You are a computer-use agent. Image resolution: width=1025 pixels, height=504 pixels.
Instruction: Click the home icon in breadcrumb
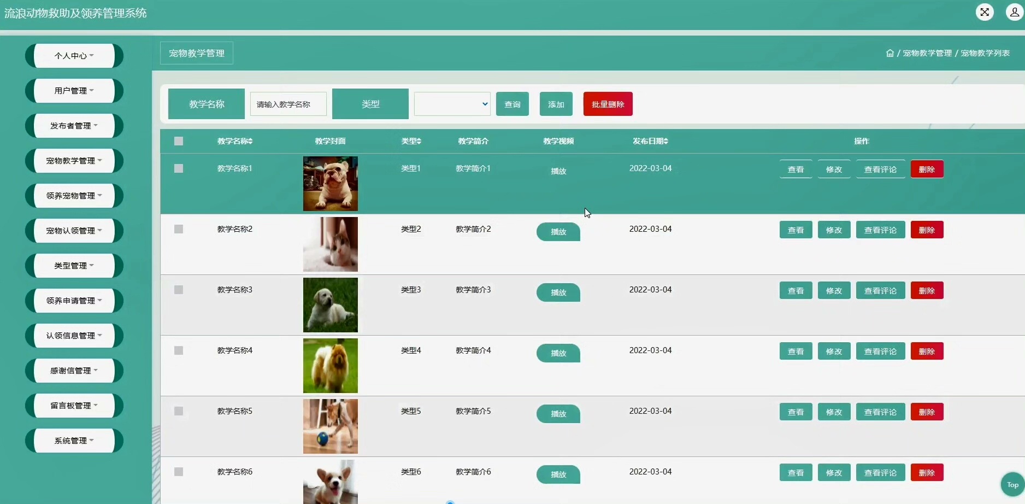coord(889,53)
